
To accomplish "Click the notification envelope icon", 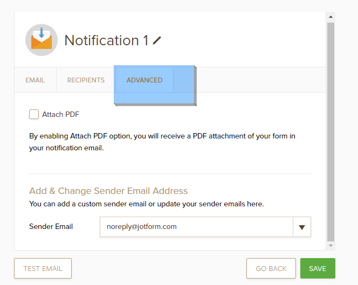I will 42,40.
